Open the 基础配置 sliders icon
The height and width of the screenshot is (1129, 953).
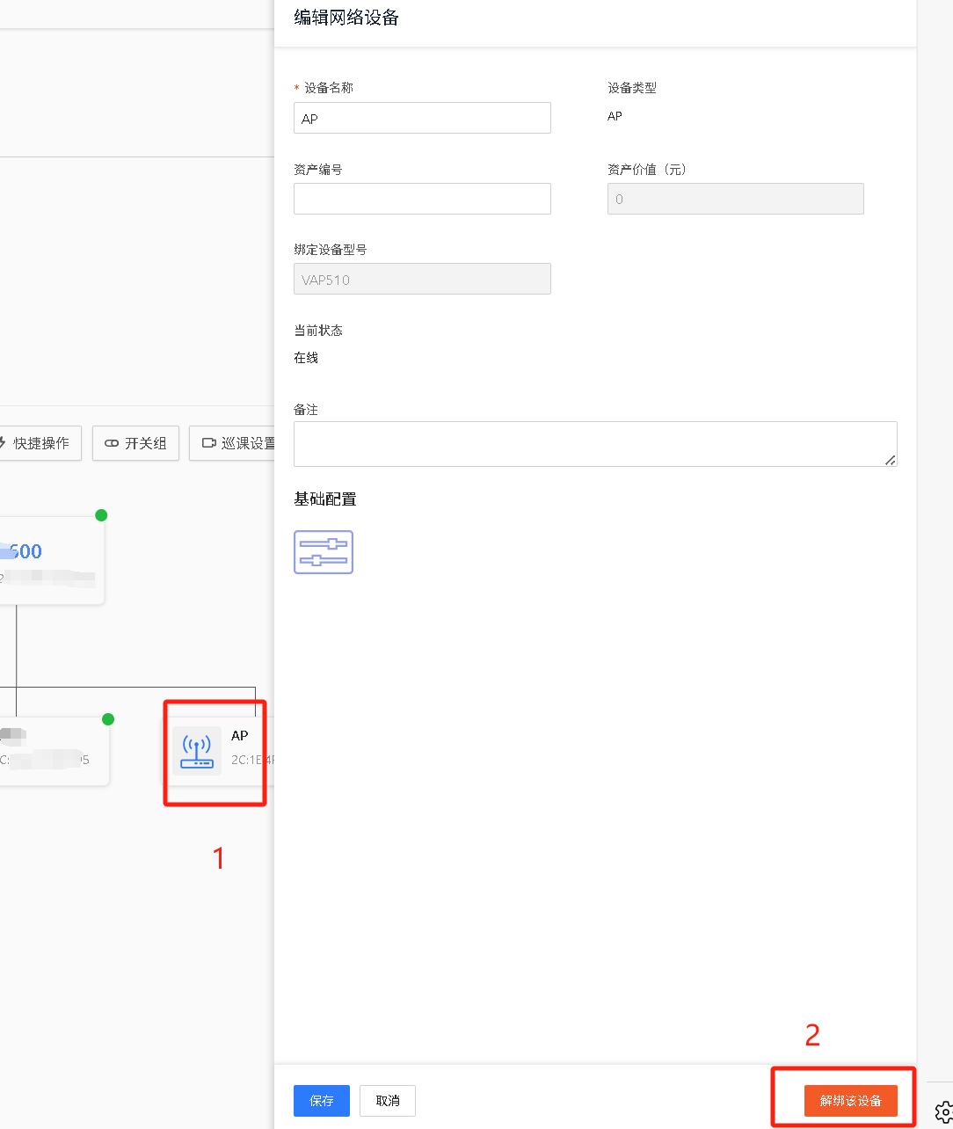point(323,552)
